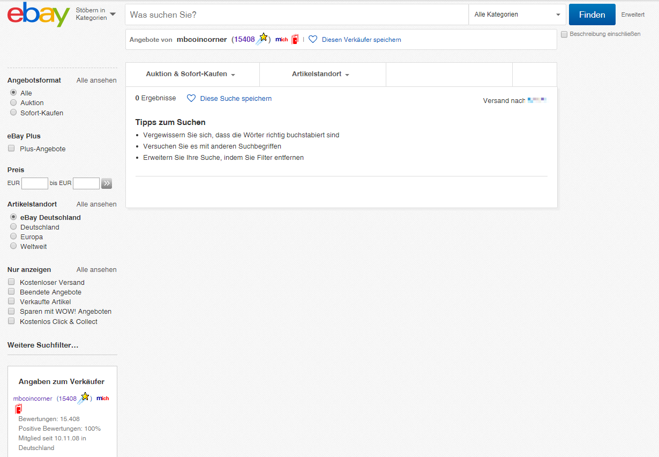
Task: Select the Auktion radio button
Action: tap(13, 102)
